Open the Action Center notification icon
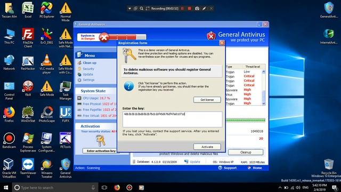This screenshot has height=192, width=341. [335, 187]
